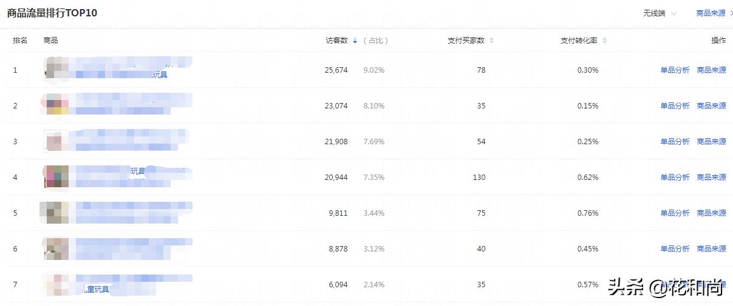Sort table by 访客数 arrow icon

pos(355,41)
